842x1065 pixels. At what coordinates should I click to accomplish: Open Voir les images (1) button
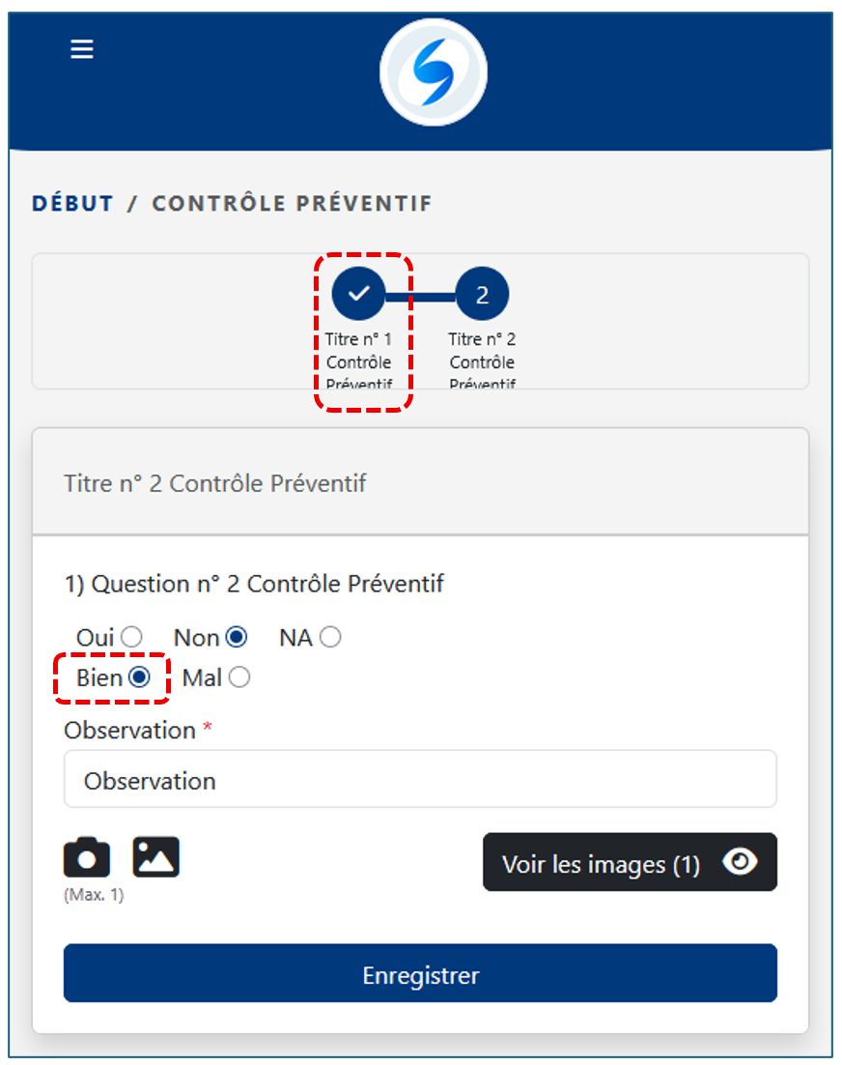601,863
